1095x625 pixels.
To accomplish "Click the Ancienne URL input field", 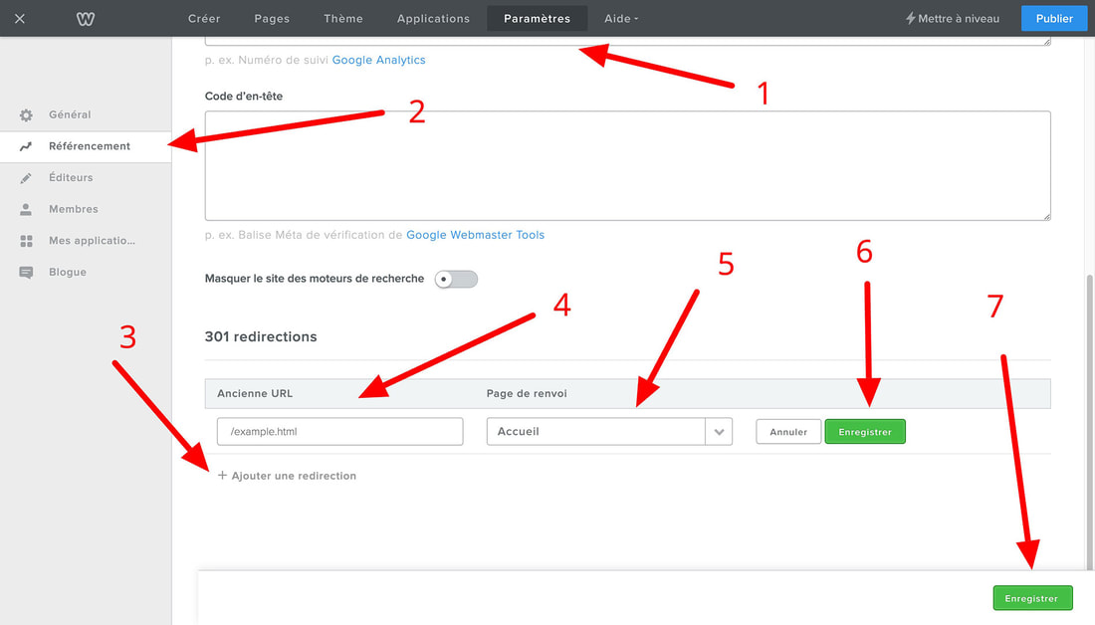I will [x=339, y=431].
